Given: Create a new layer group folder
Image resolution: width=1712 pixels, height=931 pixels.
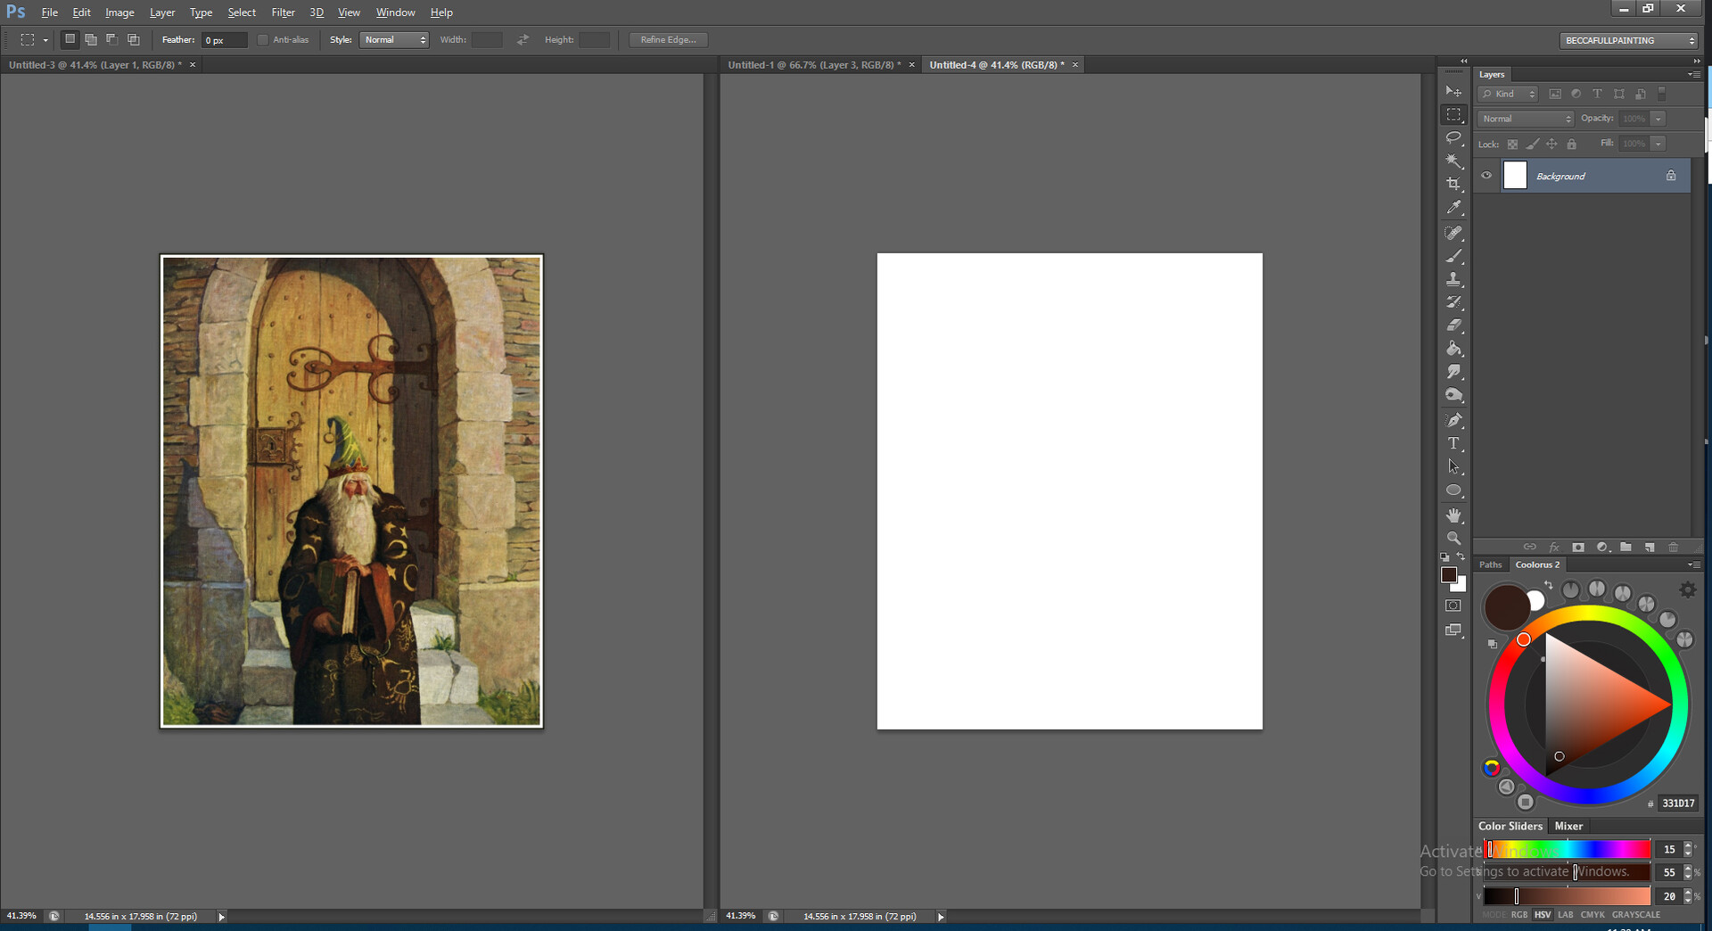Looking at the screenshot, I should coord(1626,547).
